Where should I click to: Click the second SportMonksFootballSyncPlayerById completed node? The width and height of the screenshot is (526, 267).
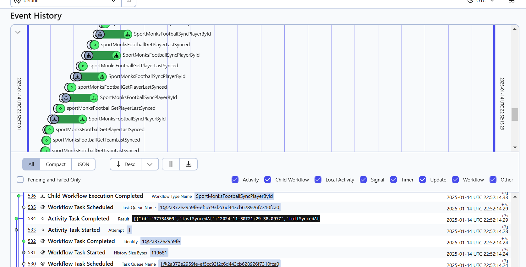point(116,56)
